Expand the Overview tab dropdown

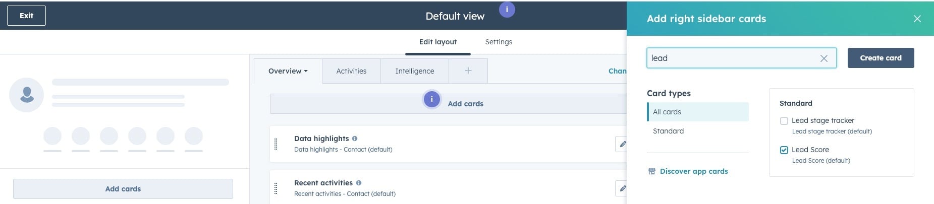(288, 71)
